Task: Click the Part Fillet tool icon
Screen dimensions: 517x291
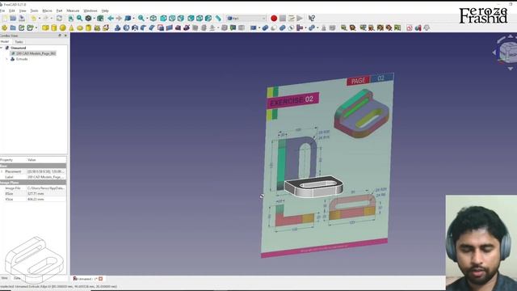Action: (144, 28)
